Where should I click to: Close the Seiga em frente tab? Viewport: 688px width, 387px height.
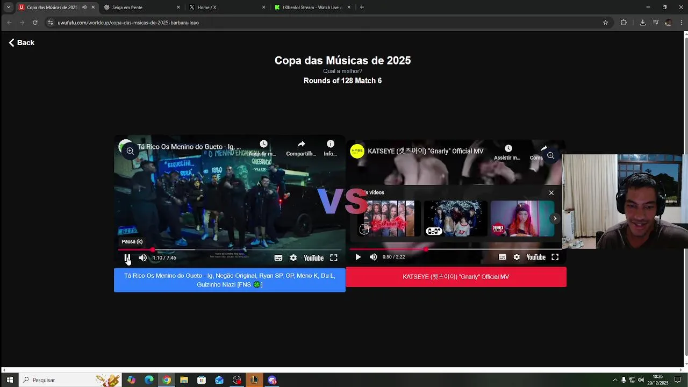(x=178, y=8)
